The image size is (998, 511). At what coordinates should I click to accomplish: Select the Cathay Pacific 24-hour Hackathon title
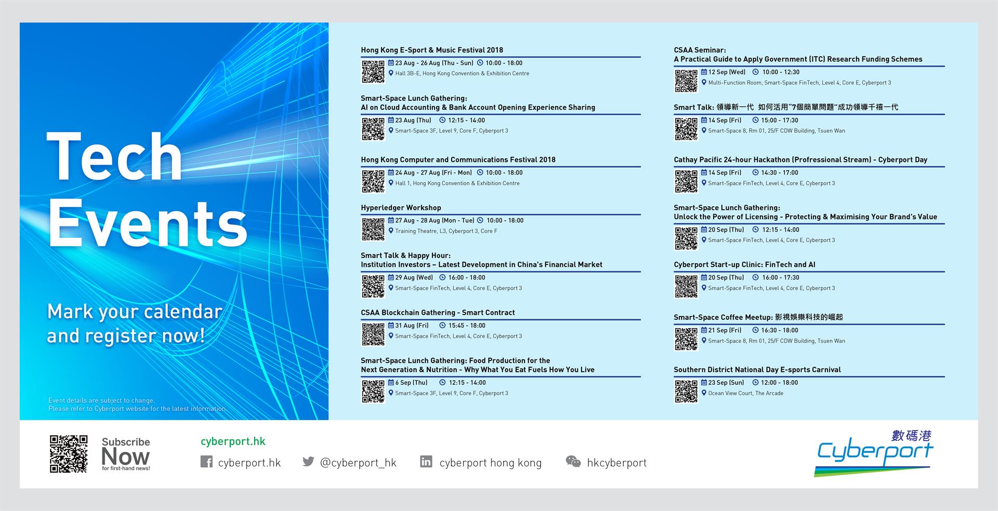(x=800, y=160)
